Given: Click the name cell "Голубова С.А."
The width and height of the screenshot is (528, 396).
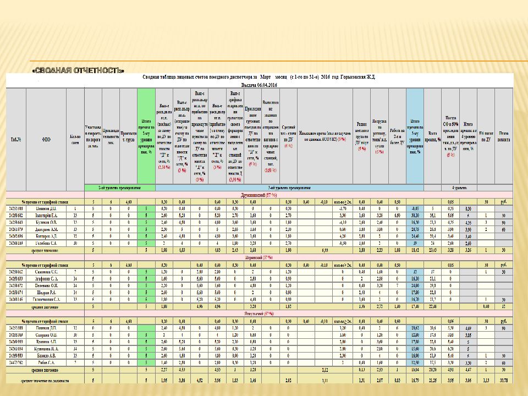Looking at the screenshot, I should [x=46, y=243].
